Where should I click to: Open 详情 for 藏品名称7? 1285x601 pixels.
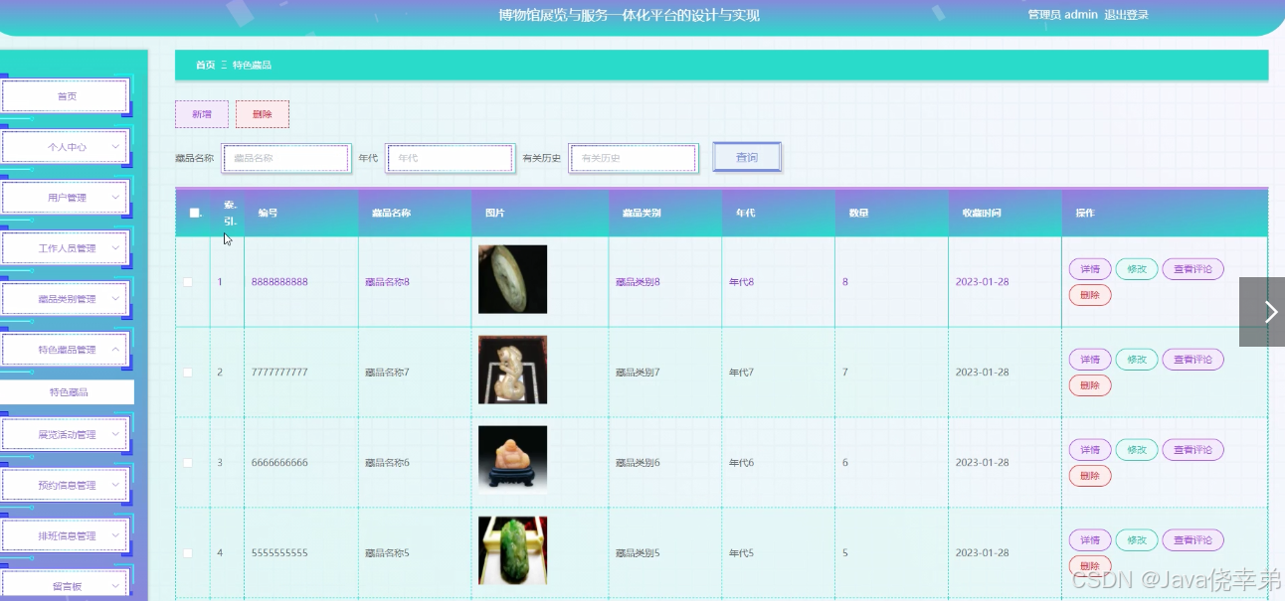[x=1090, y=360]
